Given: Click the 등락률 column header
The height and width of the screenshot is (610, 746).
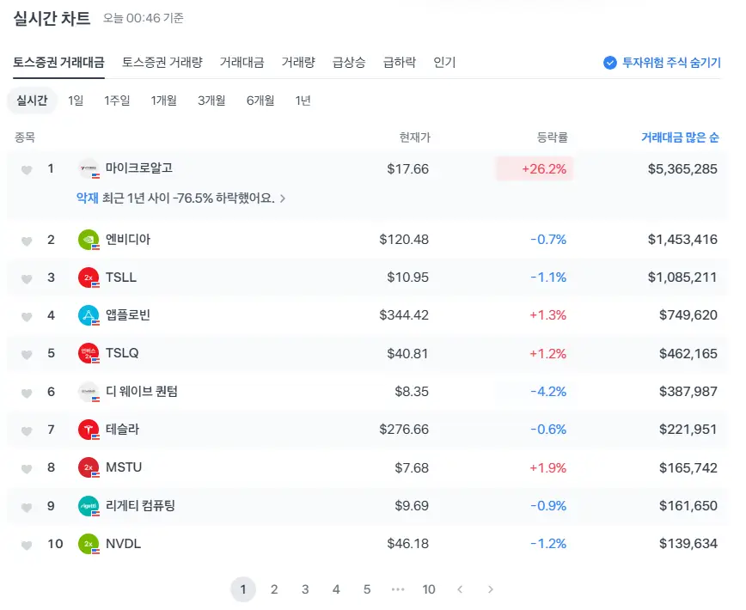Looking at the screenshot, I should (553, 137).
